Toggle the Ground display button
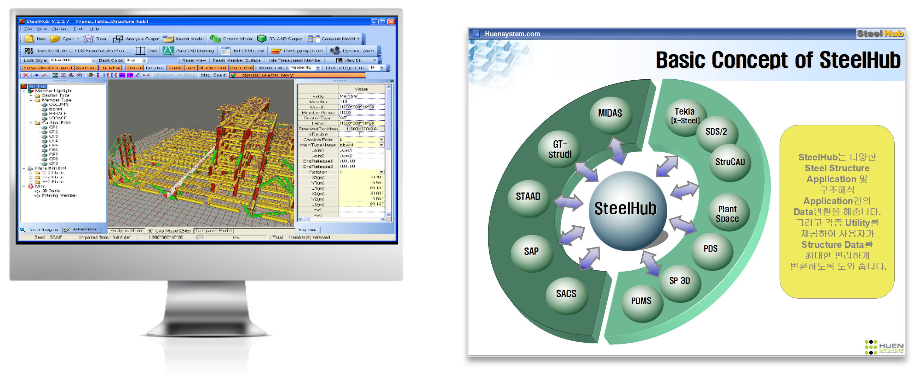 click(135, 68)
